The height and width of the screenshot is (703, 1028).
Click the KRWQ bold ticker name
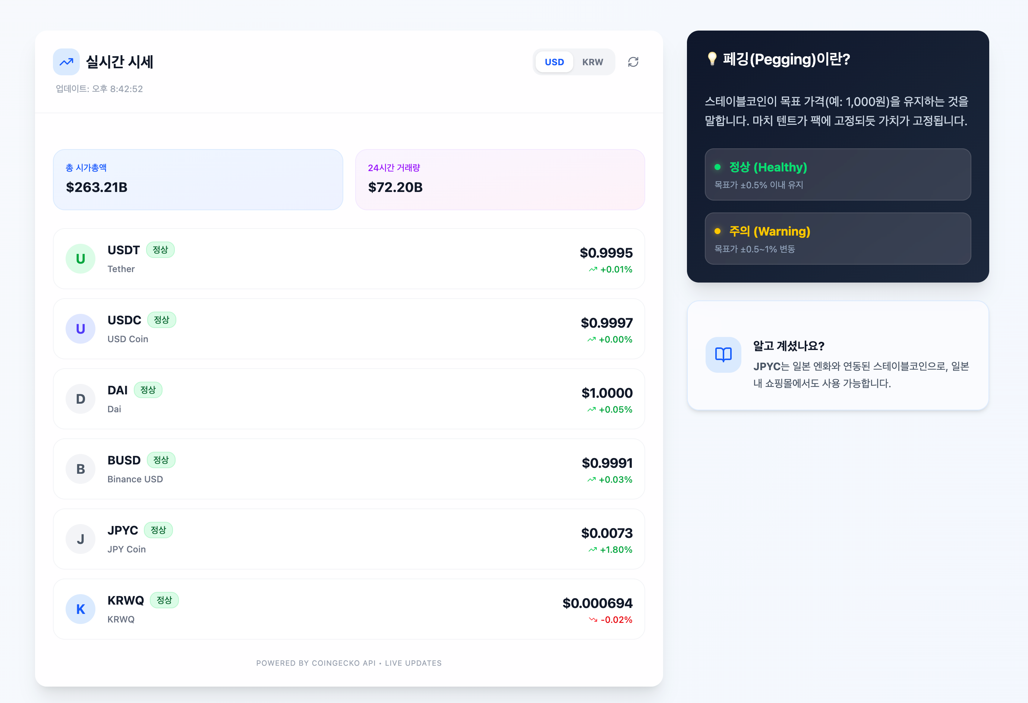(x=126, y=600)
